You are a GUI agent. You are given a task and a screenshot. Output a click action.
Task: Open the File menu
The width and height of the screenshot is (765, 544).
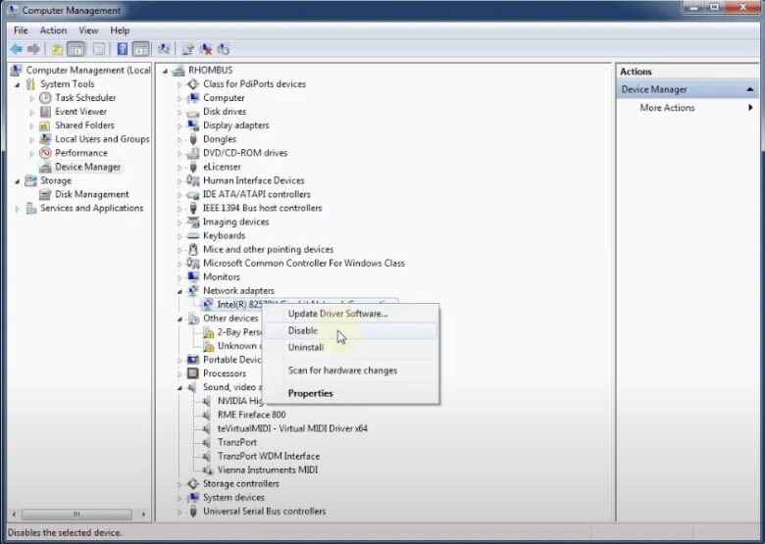point(21,30)
